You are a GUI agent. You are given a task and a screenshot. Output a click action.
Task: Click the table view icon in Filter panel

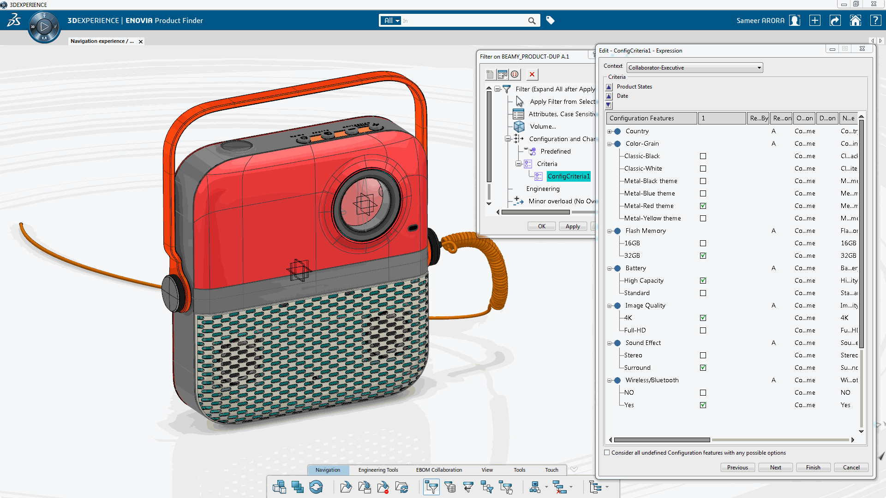coord(502,74)
